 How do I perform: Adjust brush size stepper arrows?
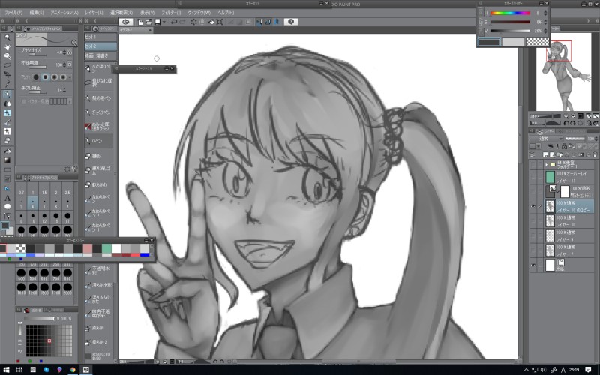[x=64, y=52]
